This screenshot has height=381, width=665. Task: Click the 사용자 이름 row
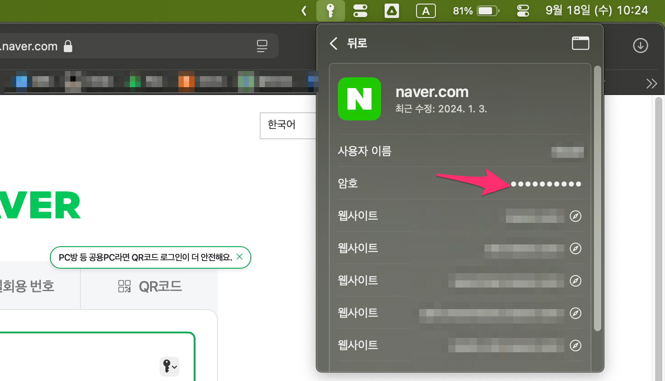click(x=460, y=151)
